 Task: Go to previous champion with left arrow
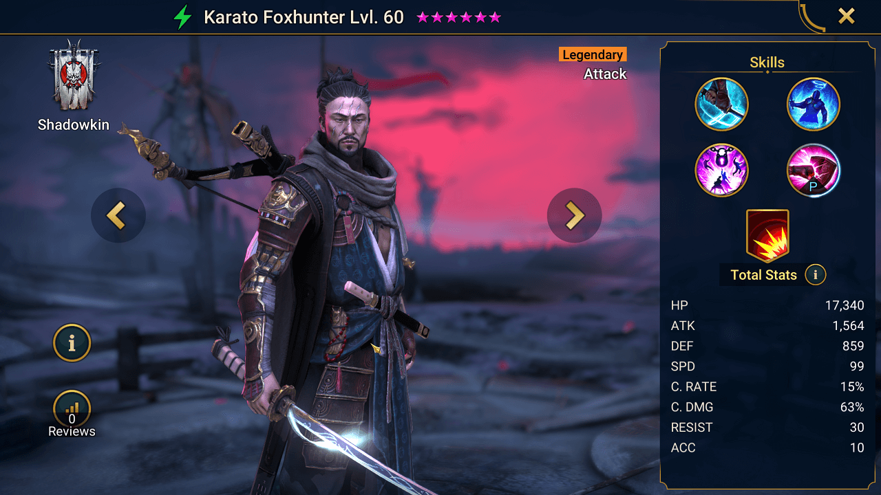pos(118,215)
